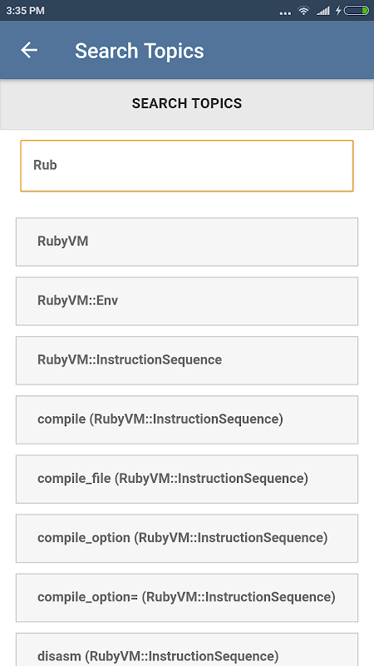Viewport: 374px width, 666px height.
Task: Tap the SEARCH TOPICS button
Action: click(x=186, y=103)
